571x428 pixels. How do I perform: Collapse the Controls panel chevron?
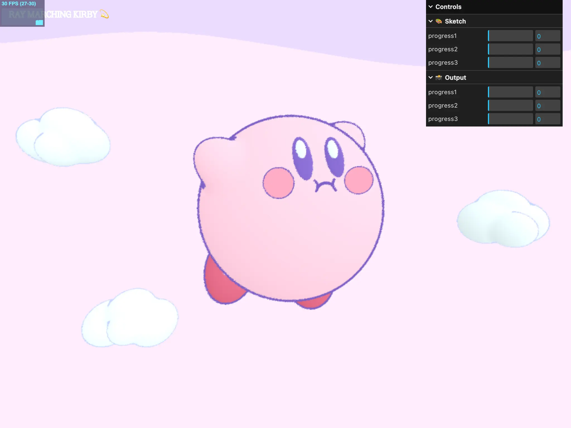(x=430, y=7)
